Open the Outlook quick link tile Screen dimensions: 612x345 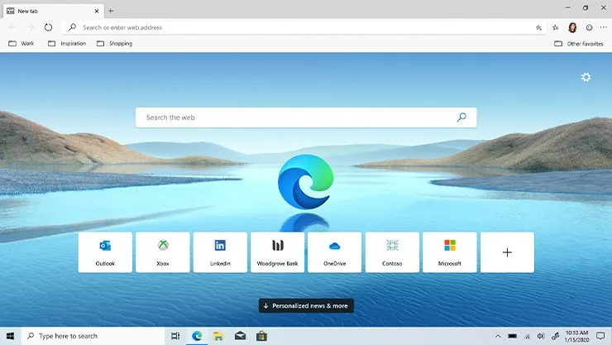(105, 252)
